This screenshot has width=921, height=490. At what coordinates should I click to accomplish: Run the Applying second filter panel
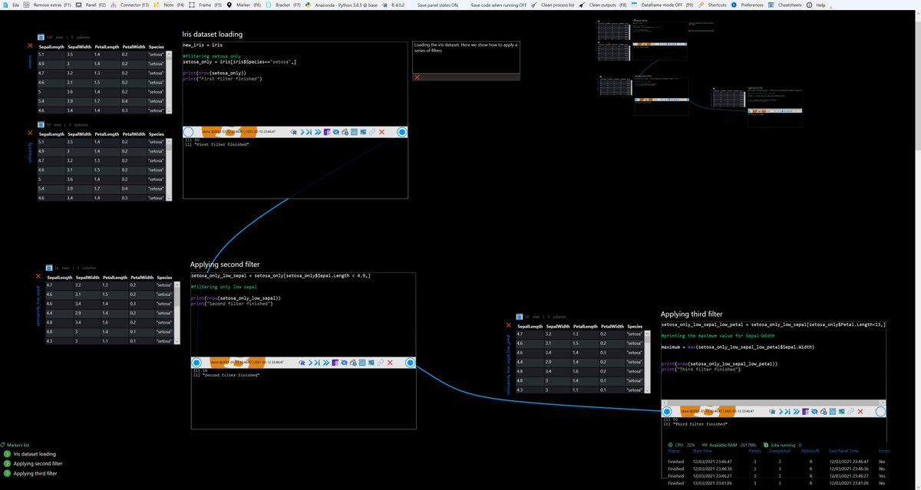[x=310, y=363]
